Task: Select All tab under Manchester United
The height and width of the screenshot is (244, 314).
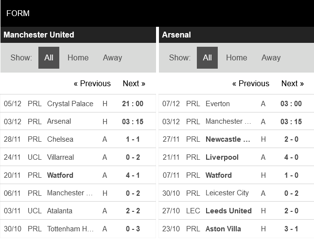Action: pyautogui.click(x=49, y=57)
